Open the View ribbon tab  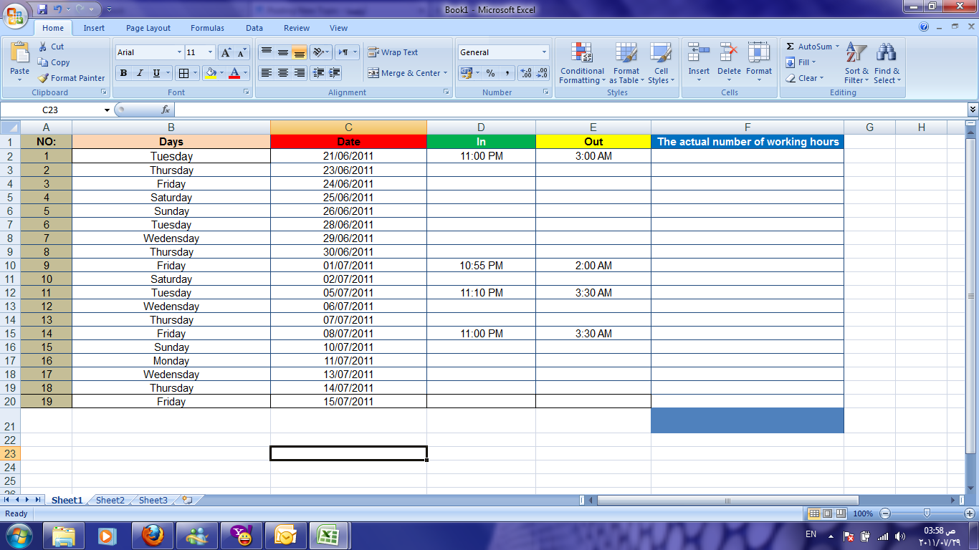point(338,28)
